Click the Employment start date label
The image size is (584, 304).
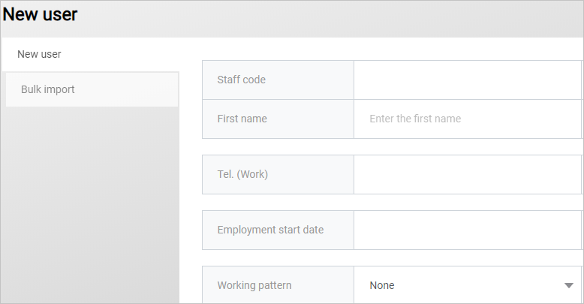tap(270, 230)
